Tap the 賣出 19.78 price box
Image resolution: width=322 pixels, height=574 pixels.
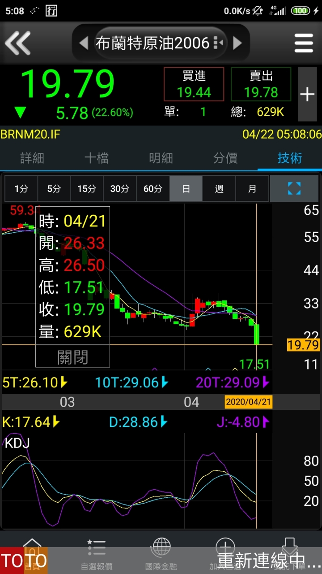click(261, 84)
